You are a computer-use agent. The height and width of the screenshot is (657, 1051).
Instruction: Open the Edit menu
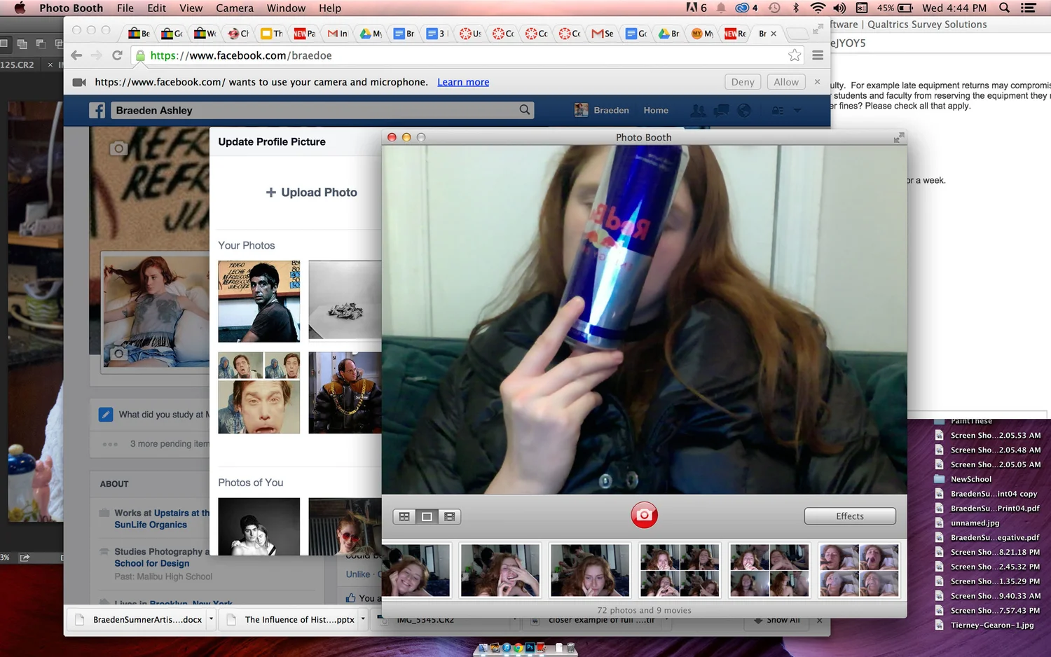157,8
